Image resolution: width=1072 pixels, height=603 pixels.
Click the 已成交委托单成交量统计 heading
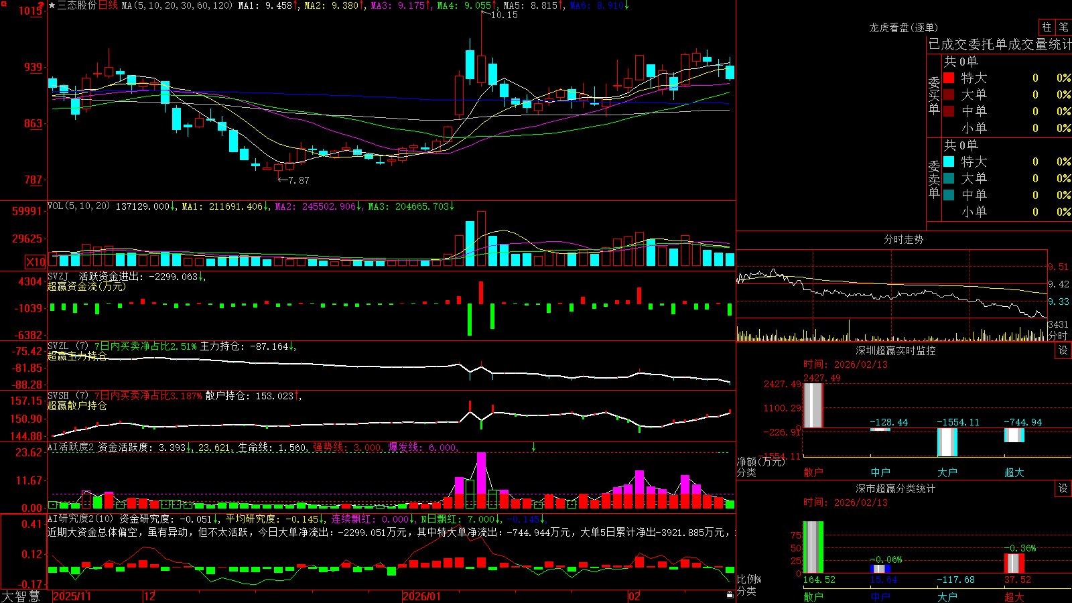pos(1000,44)
